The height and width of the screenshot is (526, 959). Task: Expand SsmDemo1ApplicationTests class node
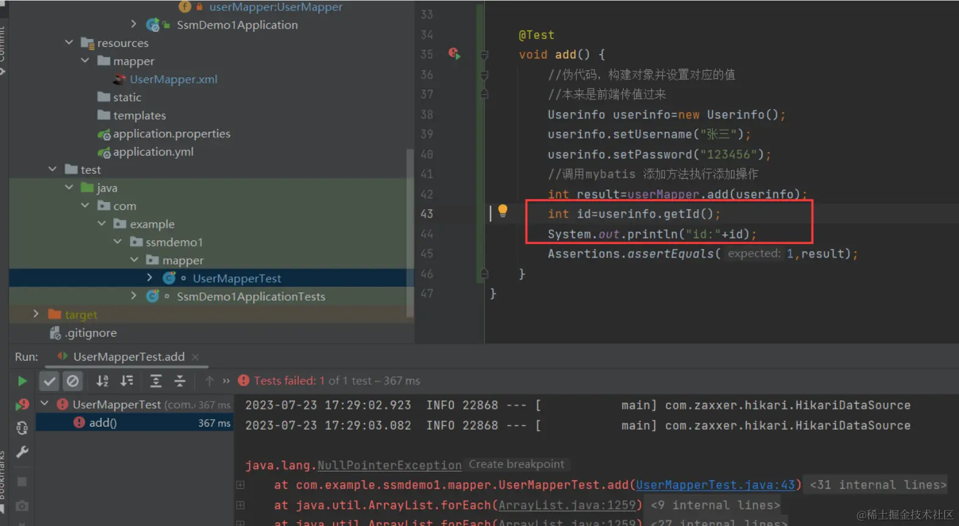tap(134, 297)
